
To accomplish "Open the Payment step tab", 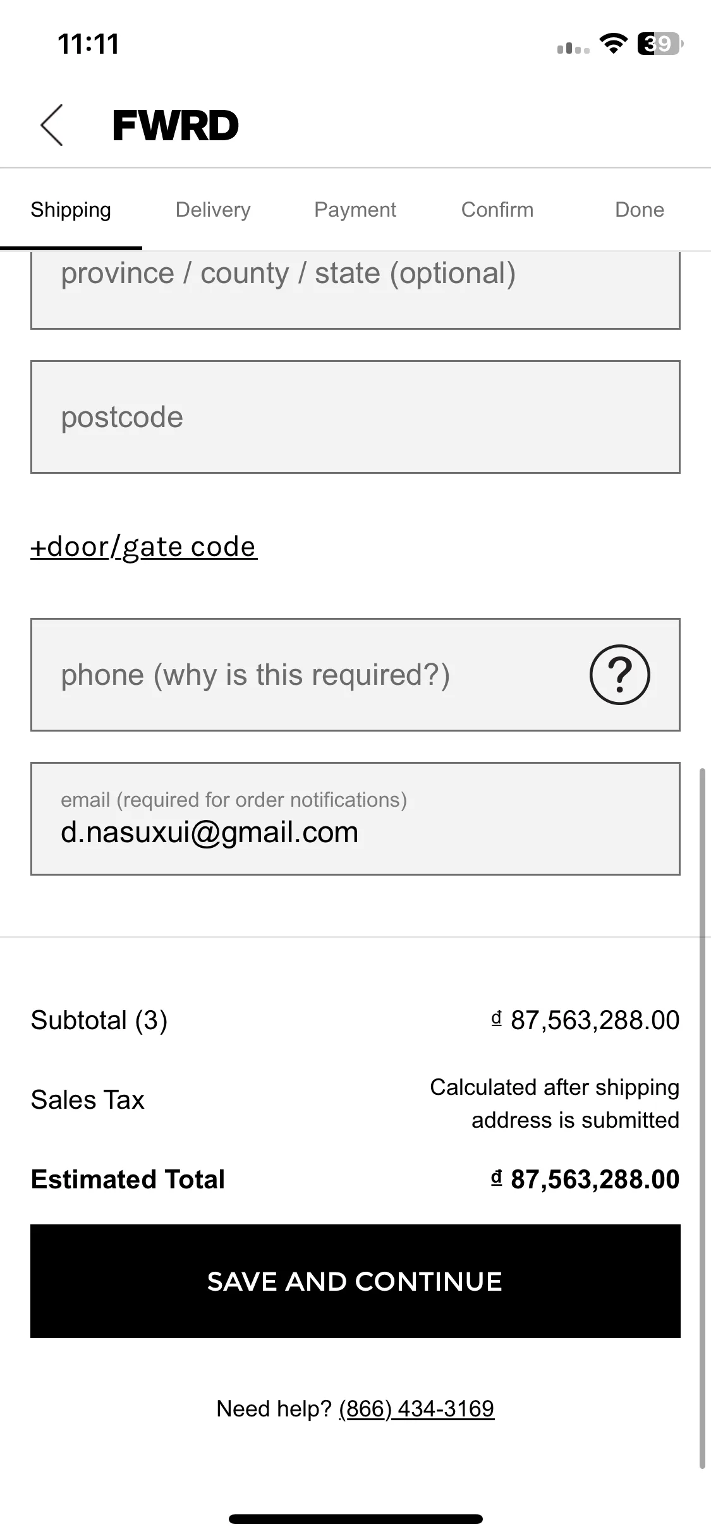I will [x=355, y=210].
